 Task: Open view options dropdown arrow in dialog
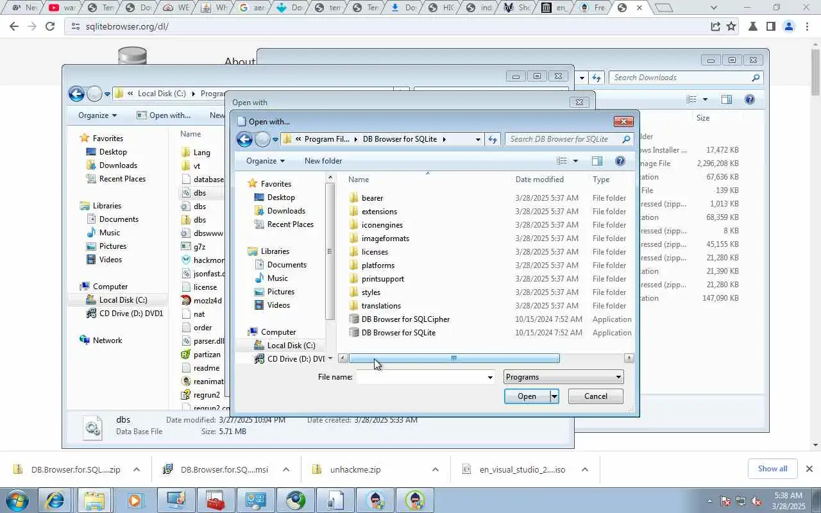[575, 161]
